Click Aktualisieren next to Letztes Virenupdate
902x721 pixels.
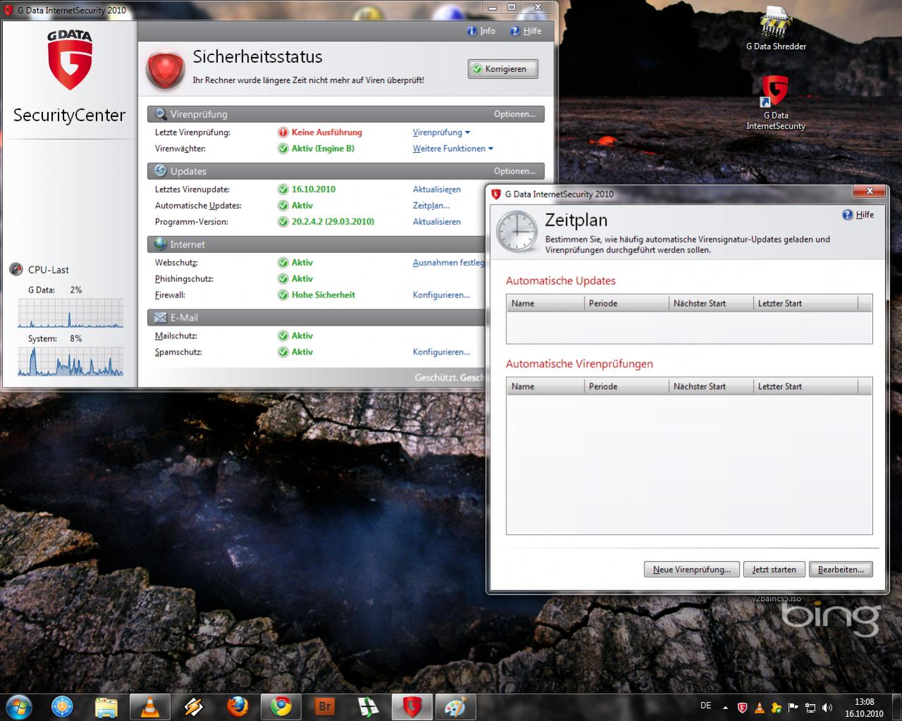pyautogui.click(x=437, y=190)
